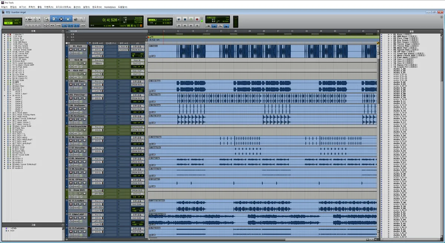Image resolution: width=445 pixels, height=243 pixels.
Task: Toggle visibility dot for 1 Master 1
Action: click(x=4, y=34)
